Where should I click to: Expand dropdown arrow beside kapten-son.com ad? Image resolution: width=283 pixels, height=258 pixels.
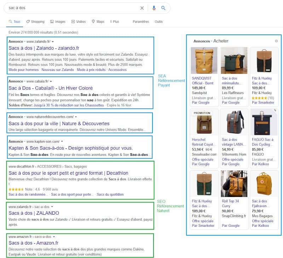point(62,141)
